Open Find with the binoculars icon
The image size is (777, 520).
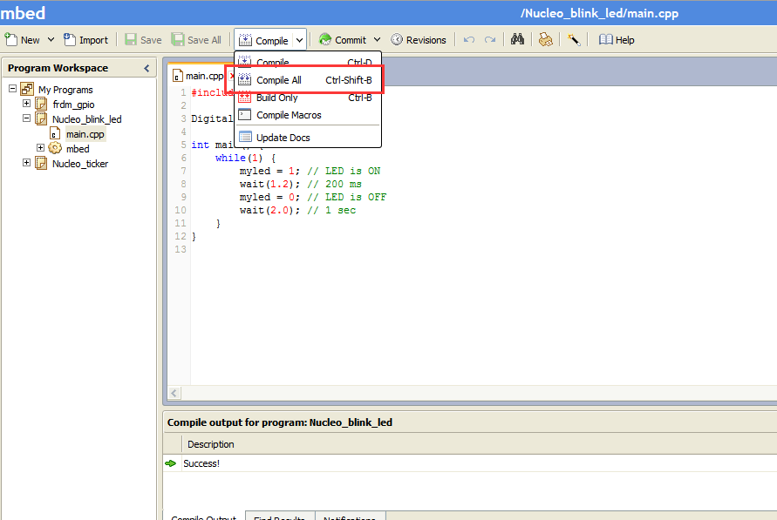[x=517, y=39]
